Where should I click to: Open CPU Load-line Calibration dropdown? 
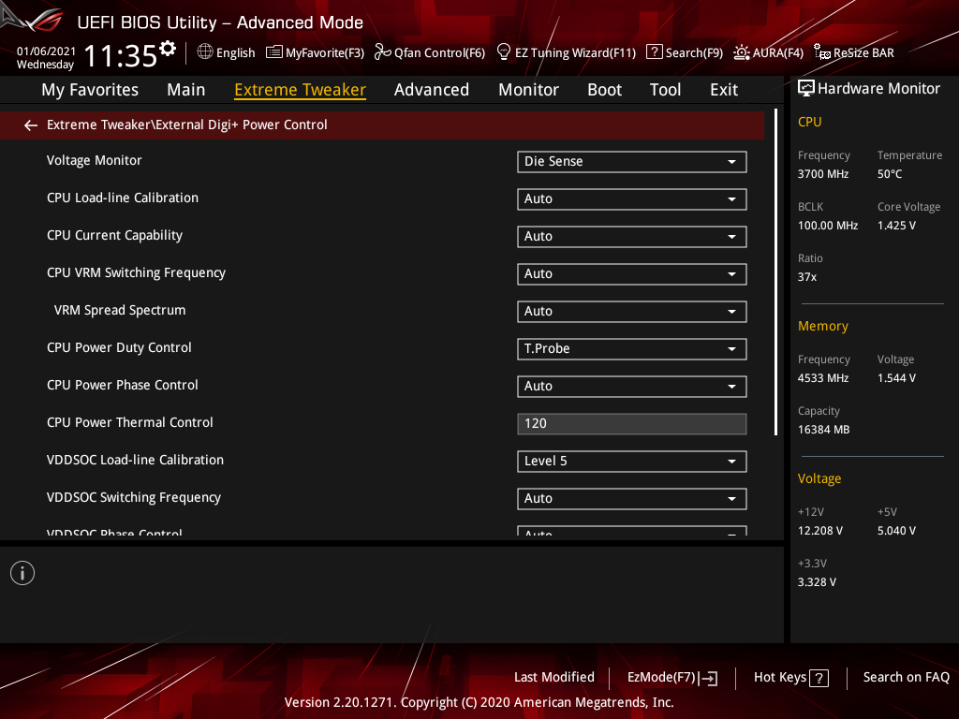click(x=632, y=199)
